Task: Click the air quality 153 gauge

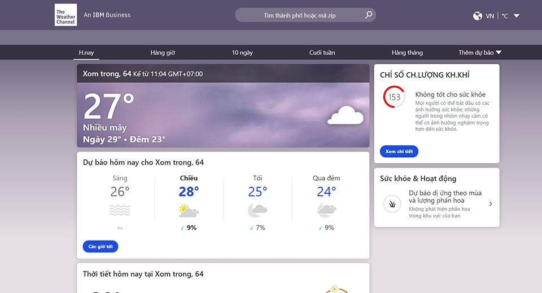Action: (394, 97)
